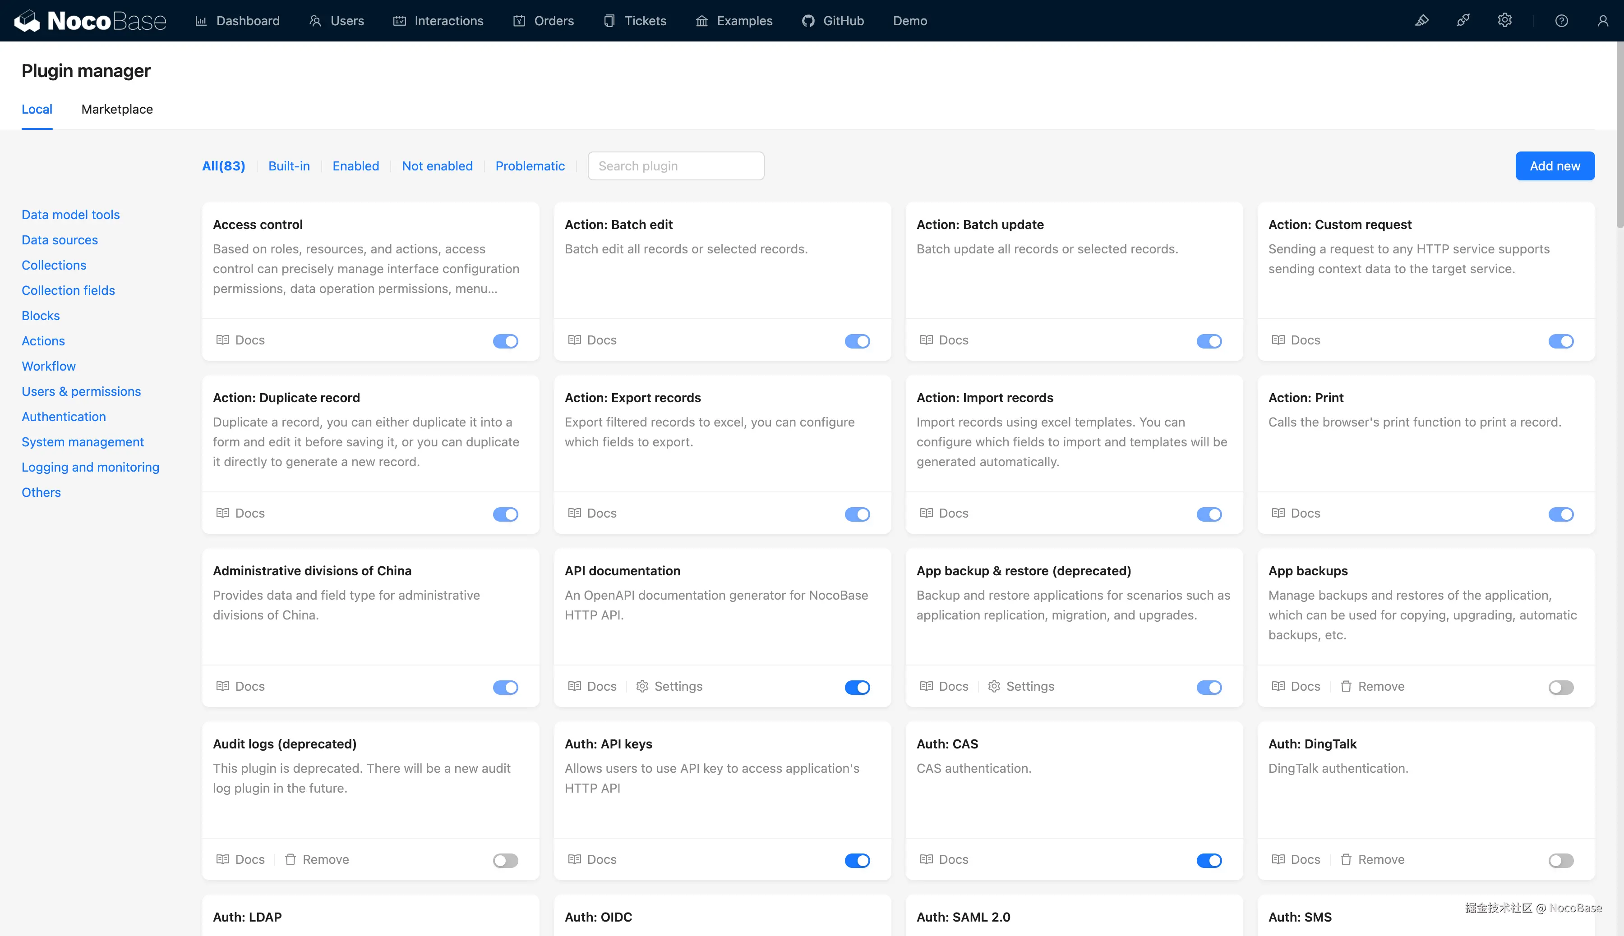Open the Docs book icon for Auth: API keys
The width and height of the screenshot is (1624, 936).
pyautogui.click(x=574, y=859)
